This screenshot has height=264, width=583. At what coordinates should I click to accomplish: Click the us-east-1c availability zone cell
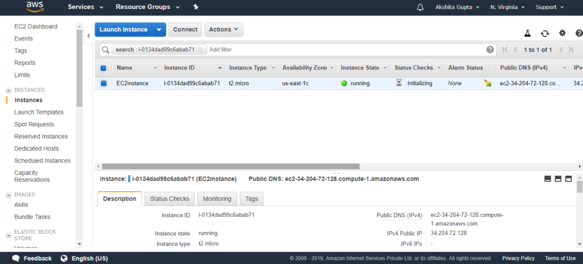pyautogui.click(x=295, y=83)
